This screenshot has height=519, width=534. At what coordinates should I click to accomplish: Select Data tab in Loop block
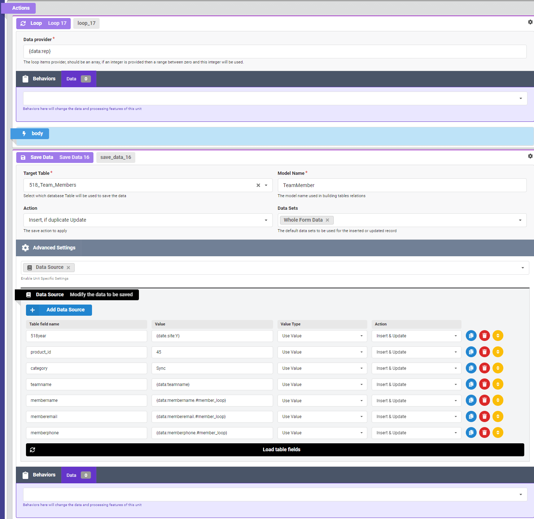[x=79, y=79]
